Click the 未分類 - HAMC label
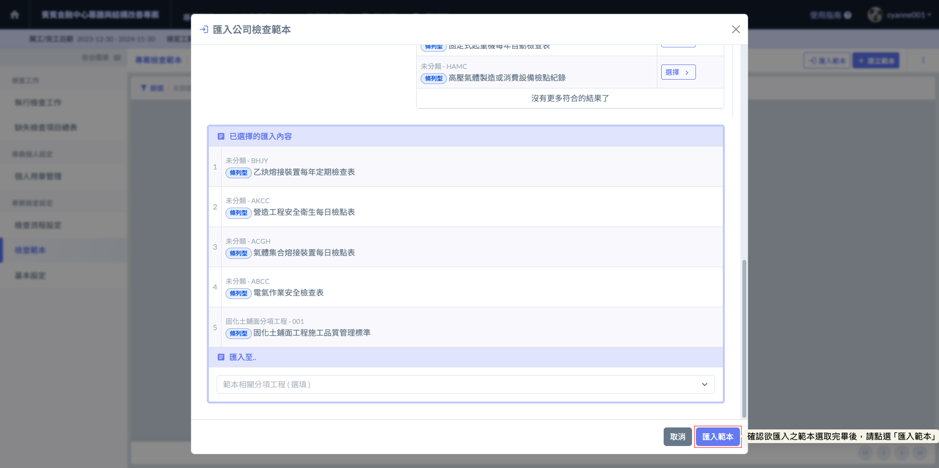This screenshot has height=468, width=939. (444, 66)
